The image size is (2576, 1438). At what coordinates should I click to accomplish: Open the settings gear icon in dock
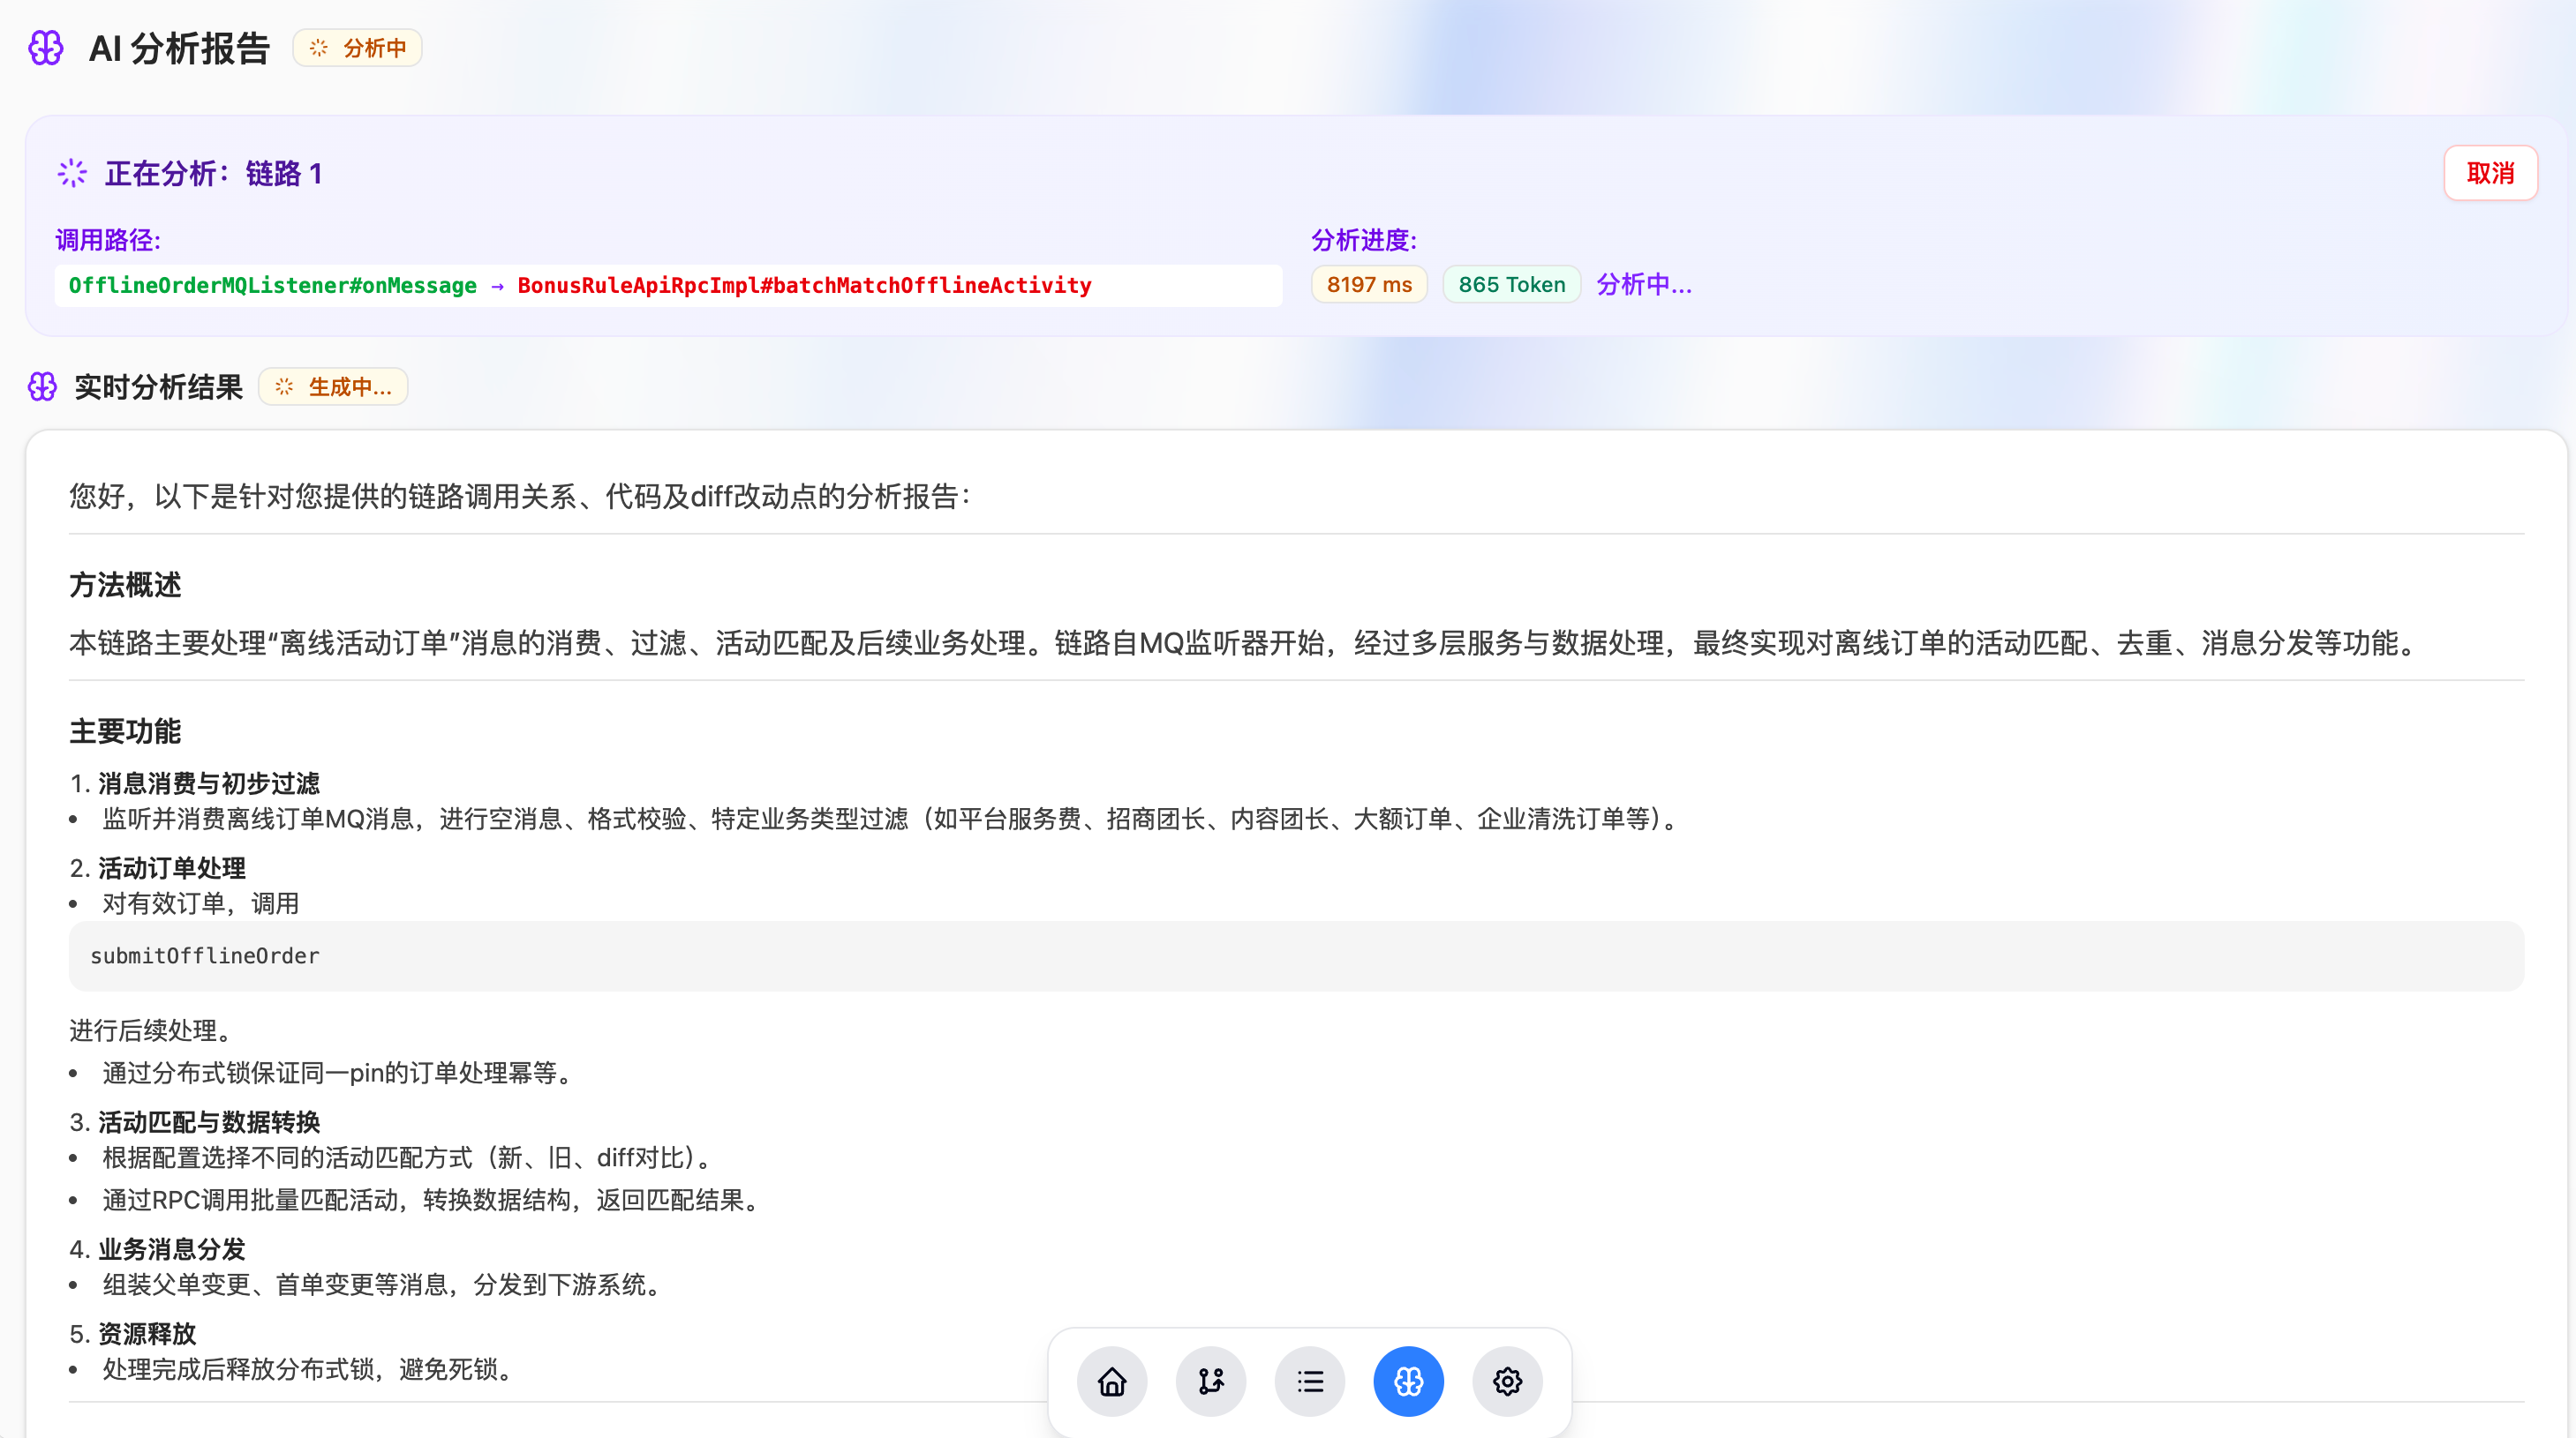[x=1507, y=1381]
